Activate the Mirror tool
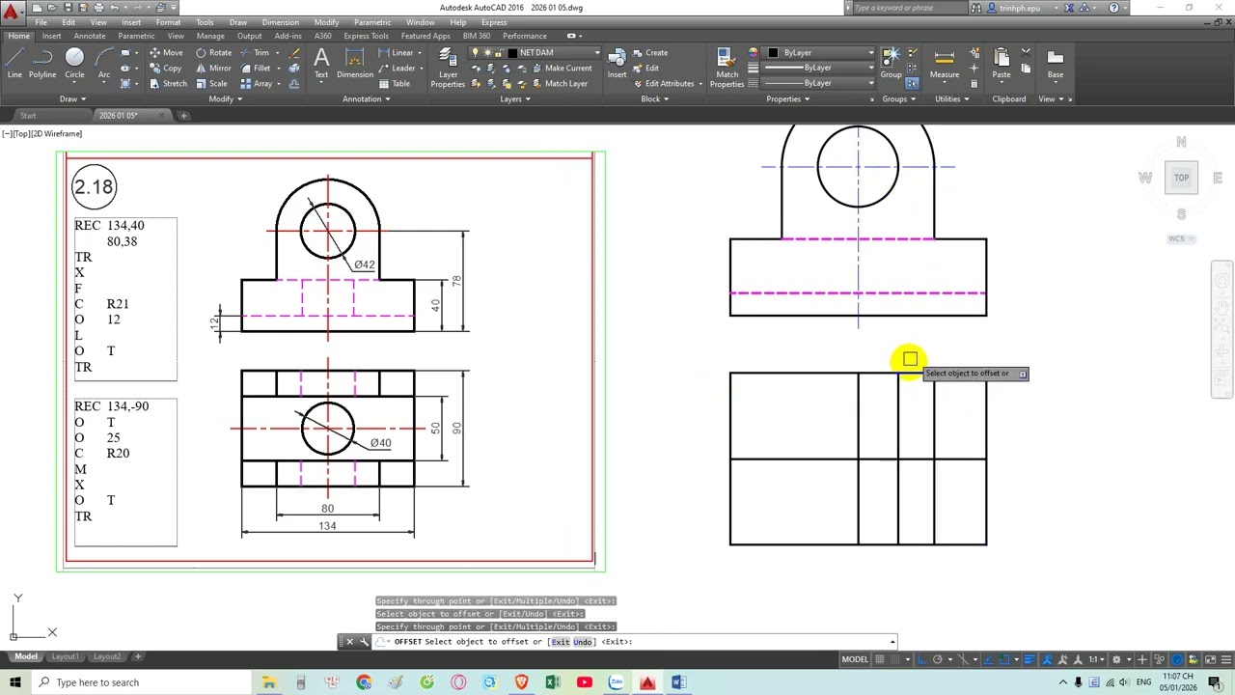This screenshot has width=1235, height=695. tap(213, 69)
